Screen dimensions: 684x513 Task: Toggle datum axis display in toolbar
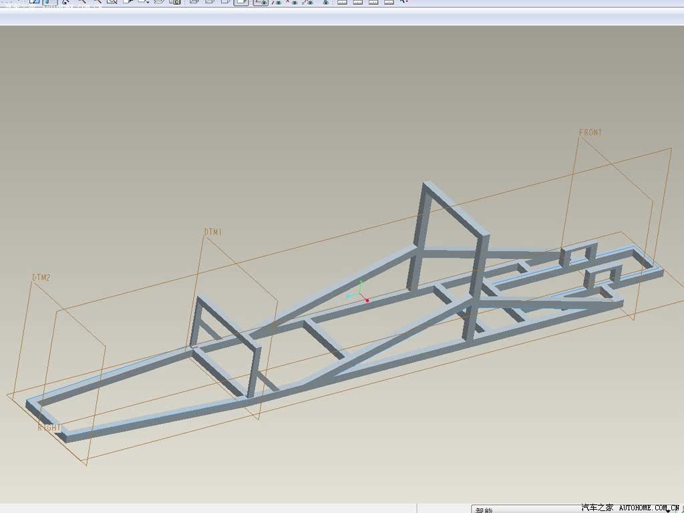coord(277,2)
